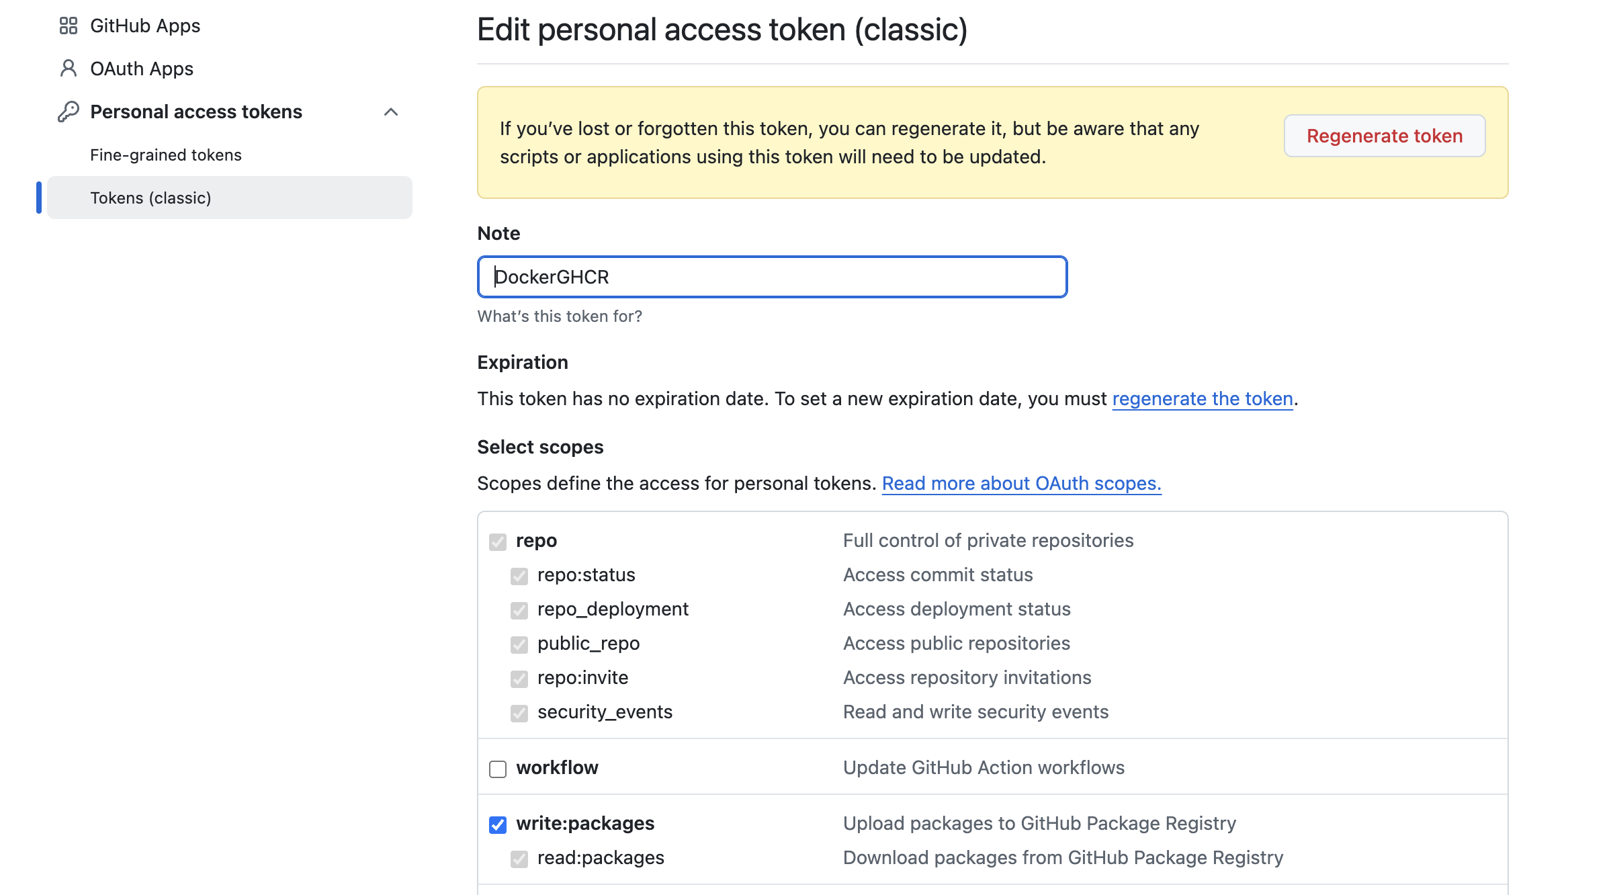Toggle the repo_deployment checkbox
Screen dimensions: 1611x895
click(x=519, y=610)
